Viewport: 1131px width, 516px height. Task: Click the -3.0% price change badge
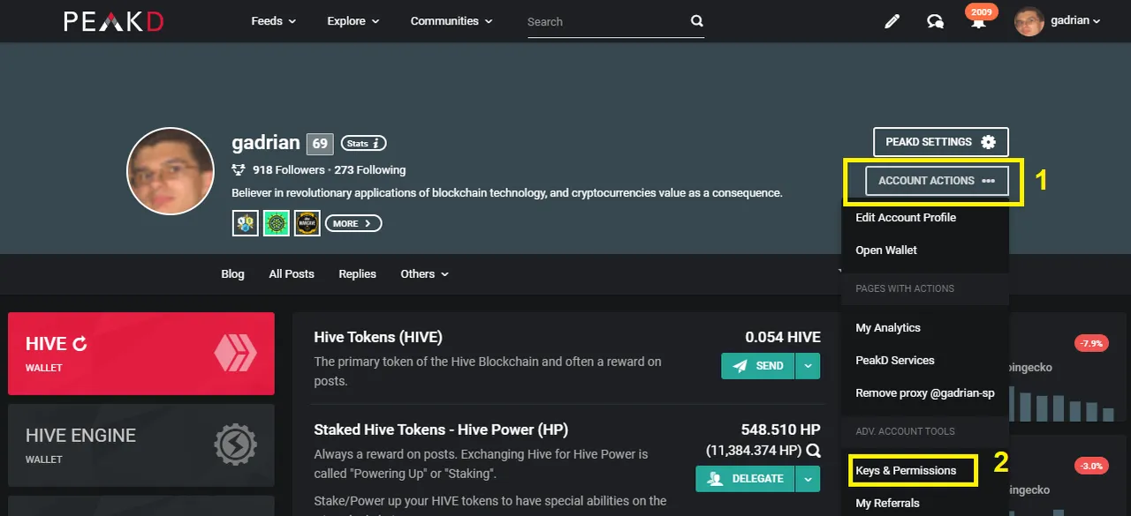pyautogui.click(x=1091, y=466)
